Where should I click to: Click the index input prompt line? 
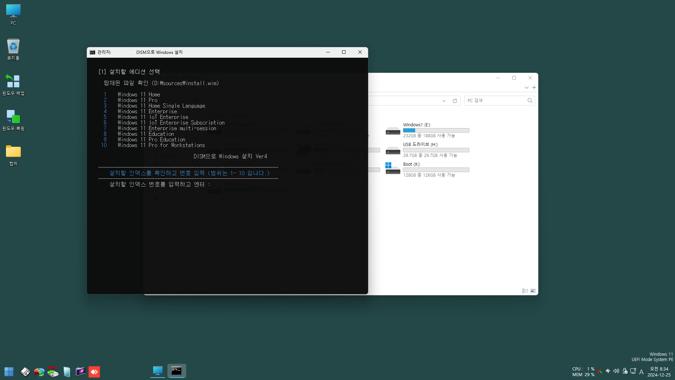pos(160,184)
